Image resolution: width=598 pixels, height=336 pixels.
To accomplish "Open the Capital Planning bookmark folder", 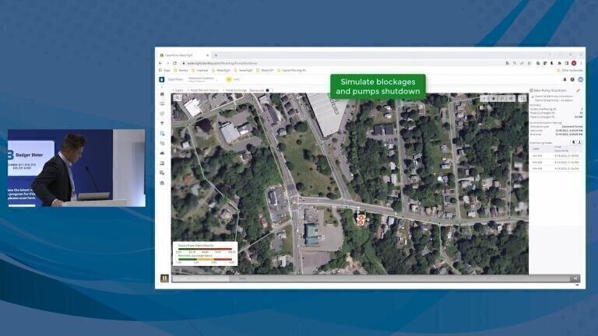I will 293,71.
